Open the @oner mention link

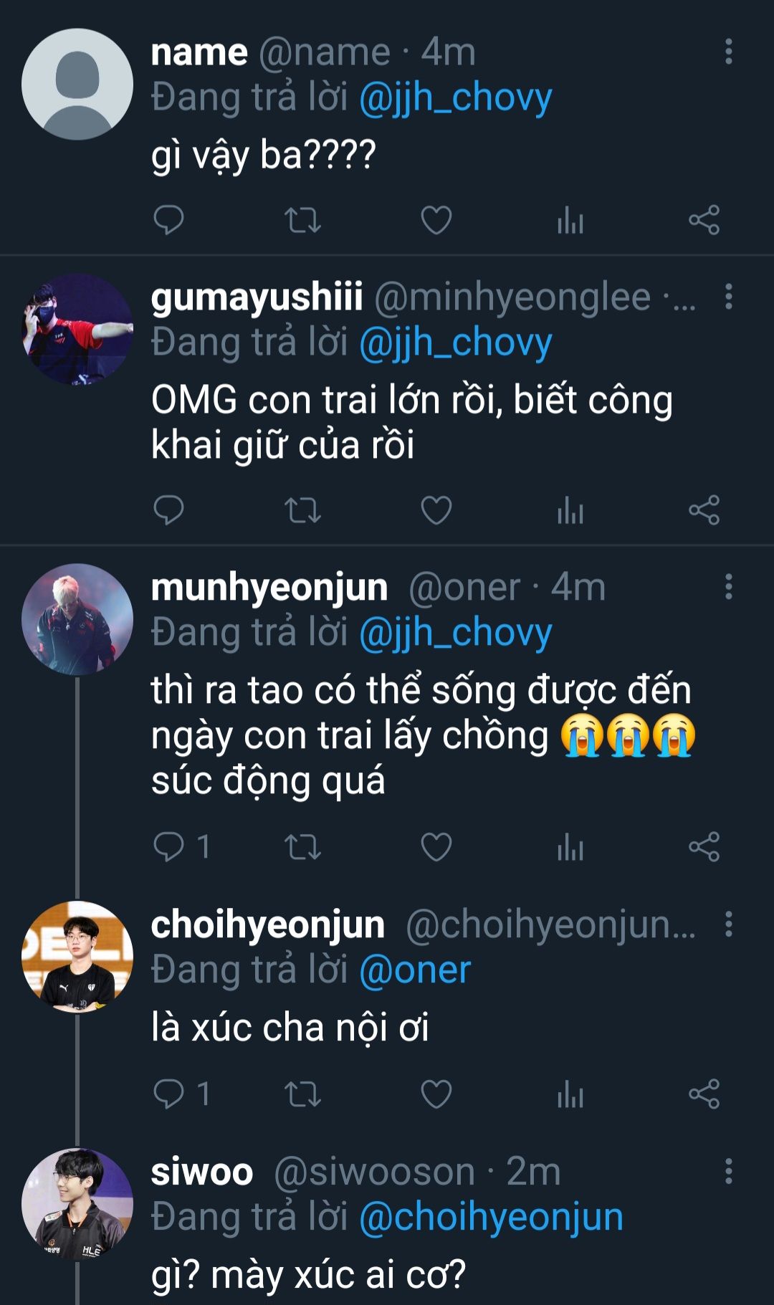[x=415, y=970]
